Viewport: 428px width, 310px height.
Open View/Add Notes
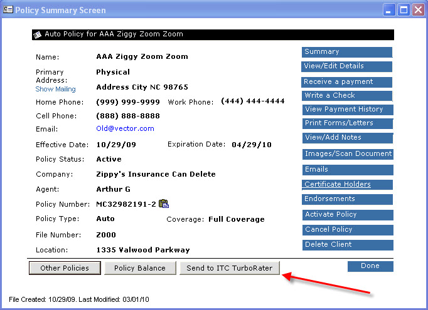pyautogui.click(x=346, y=138)
